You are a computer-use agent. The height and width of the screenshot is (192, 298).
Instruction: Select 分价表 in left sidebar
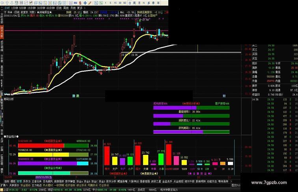tap(2, 58)
